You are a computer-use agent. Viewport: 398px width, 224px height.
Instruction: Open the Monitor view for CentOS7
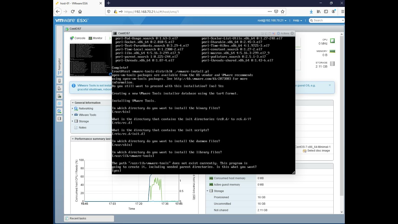click(95, 38)
